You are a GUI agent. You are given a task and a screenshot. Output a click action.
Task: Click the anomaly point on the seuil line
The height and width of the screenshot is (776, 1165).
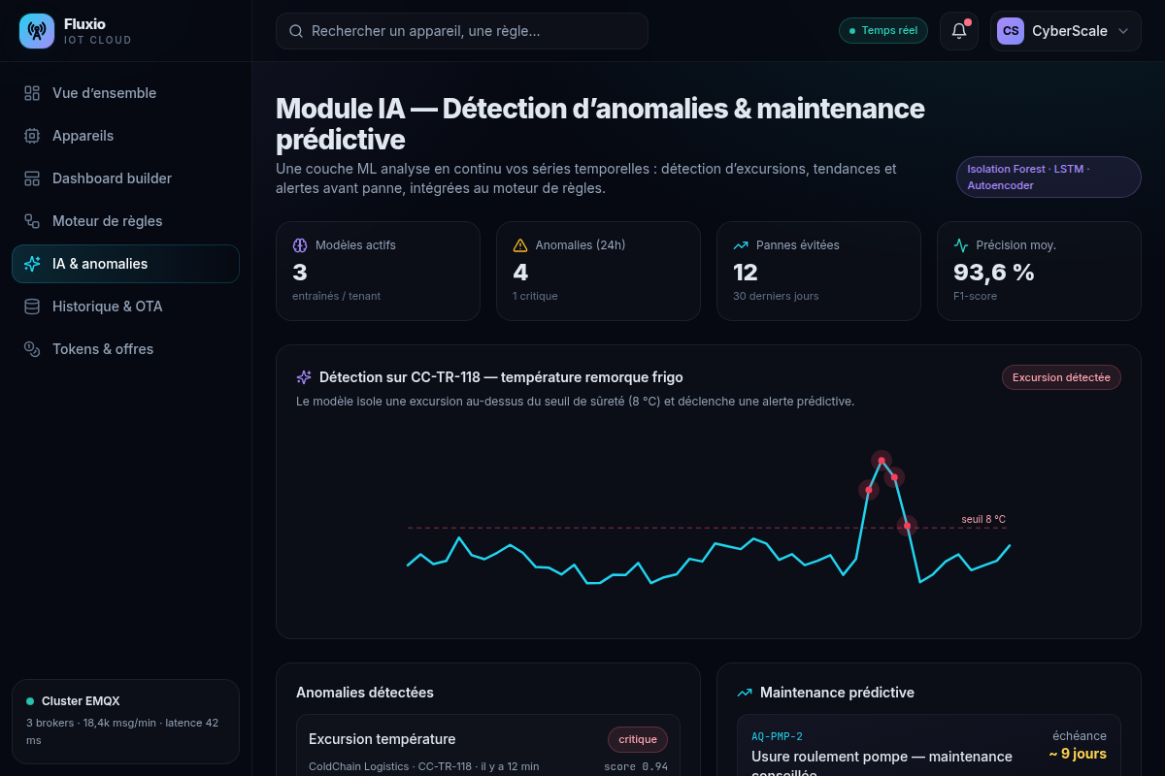point(908,527)
